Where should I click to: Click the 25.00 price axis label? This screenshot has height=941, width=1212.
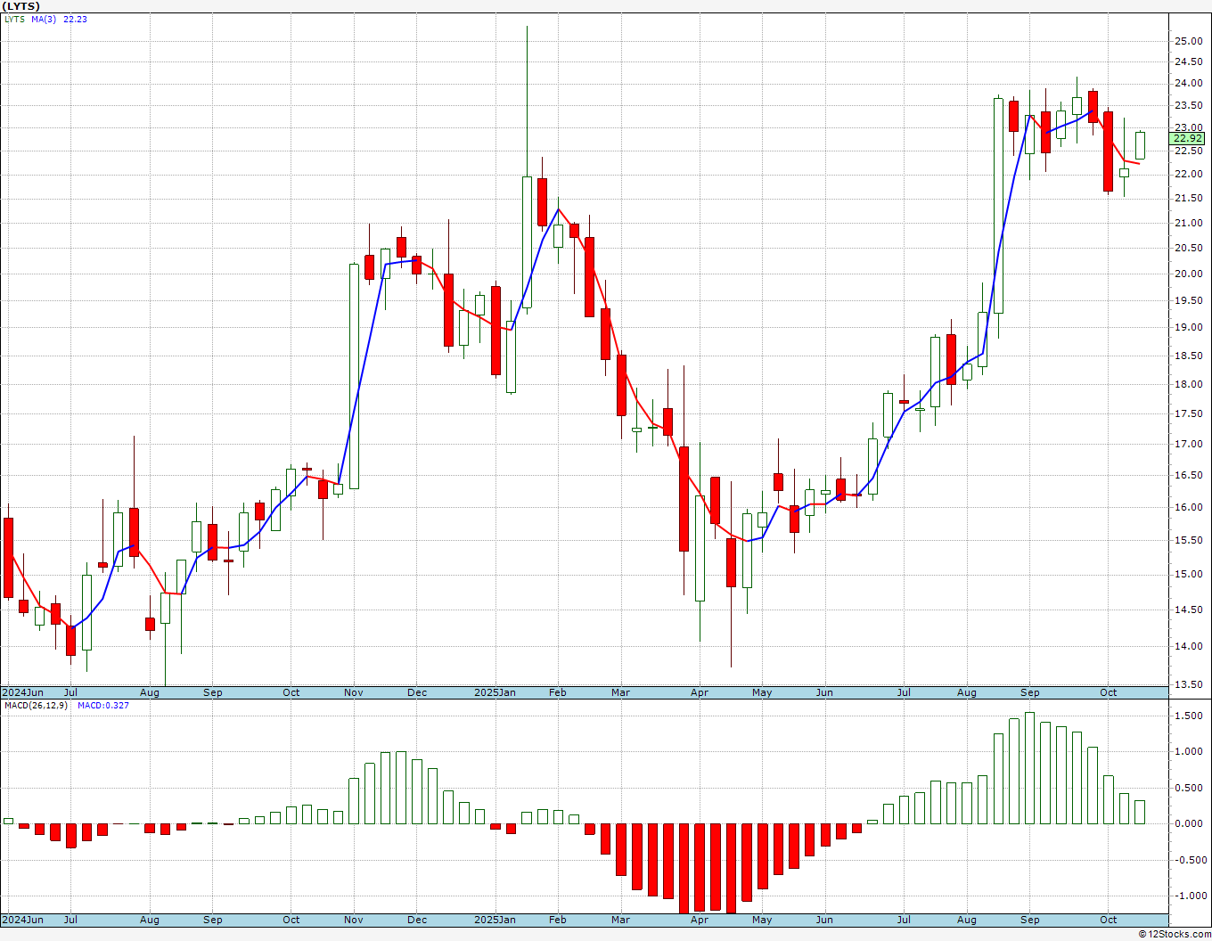coord(1188,41)
